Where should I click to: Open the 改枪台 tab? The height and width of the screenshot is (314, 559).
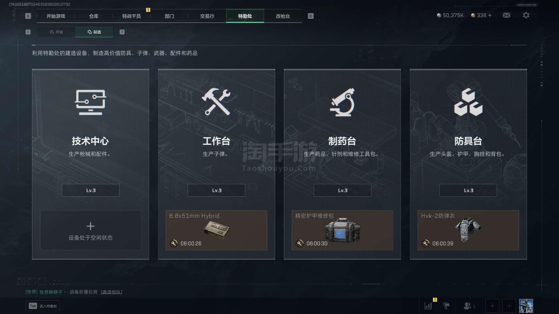point(283,16)
